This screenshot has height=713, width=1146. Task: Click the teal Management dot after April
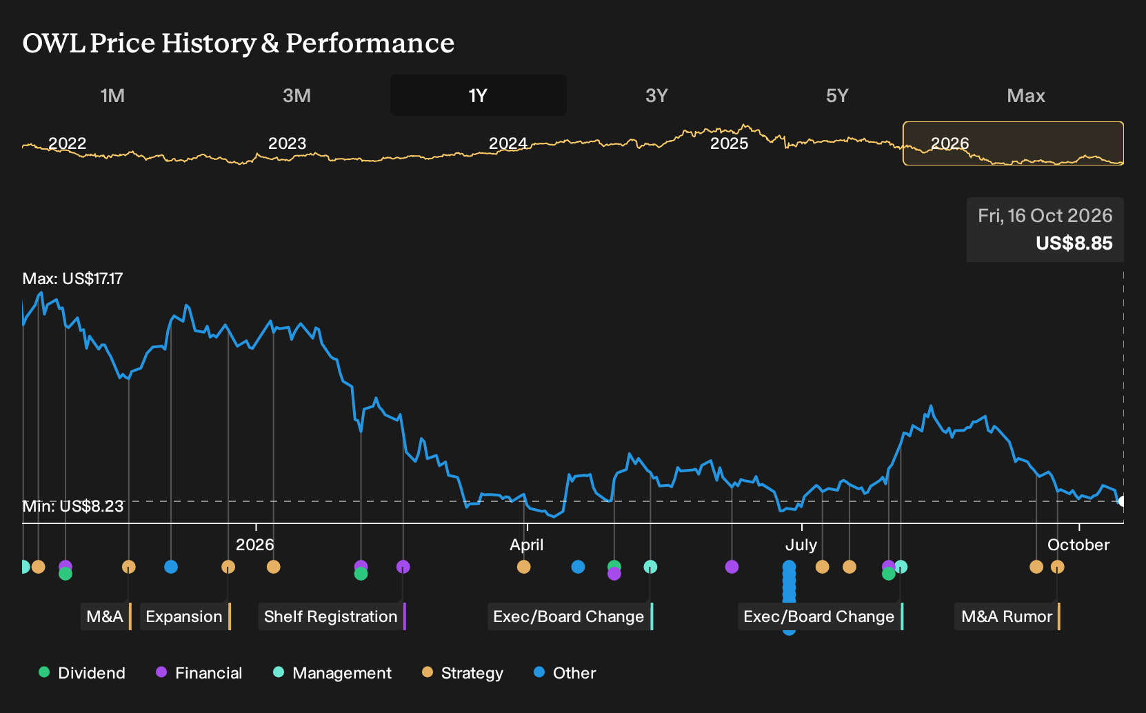[x=650, y=567]
